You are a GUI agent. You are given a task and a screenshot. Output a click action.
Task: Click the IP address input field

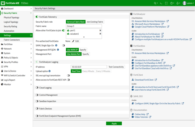(x=89, y=67)
